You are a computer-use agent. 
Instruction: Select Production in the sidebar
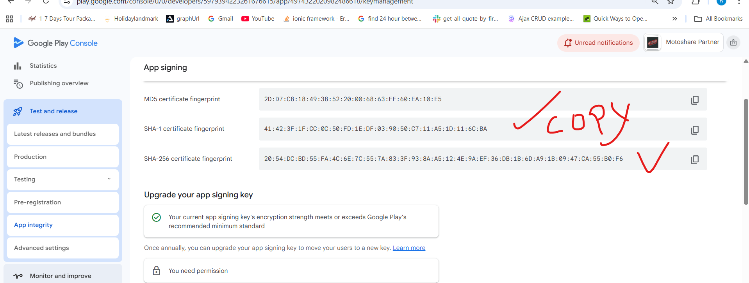click(x=63, y=157)
